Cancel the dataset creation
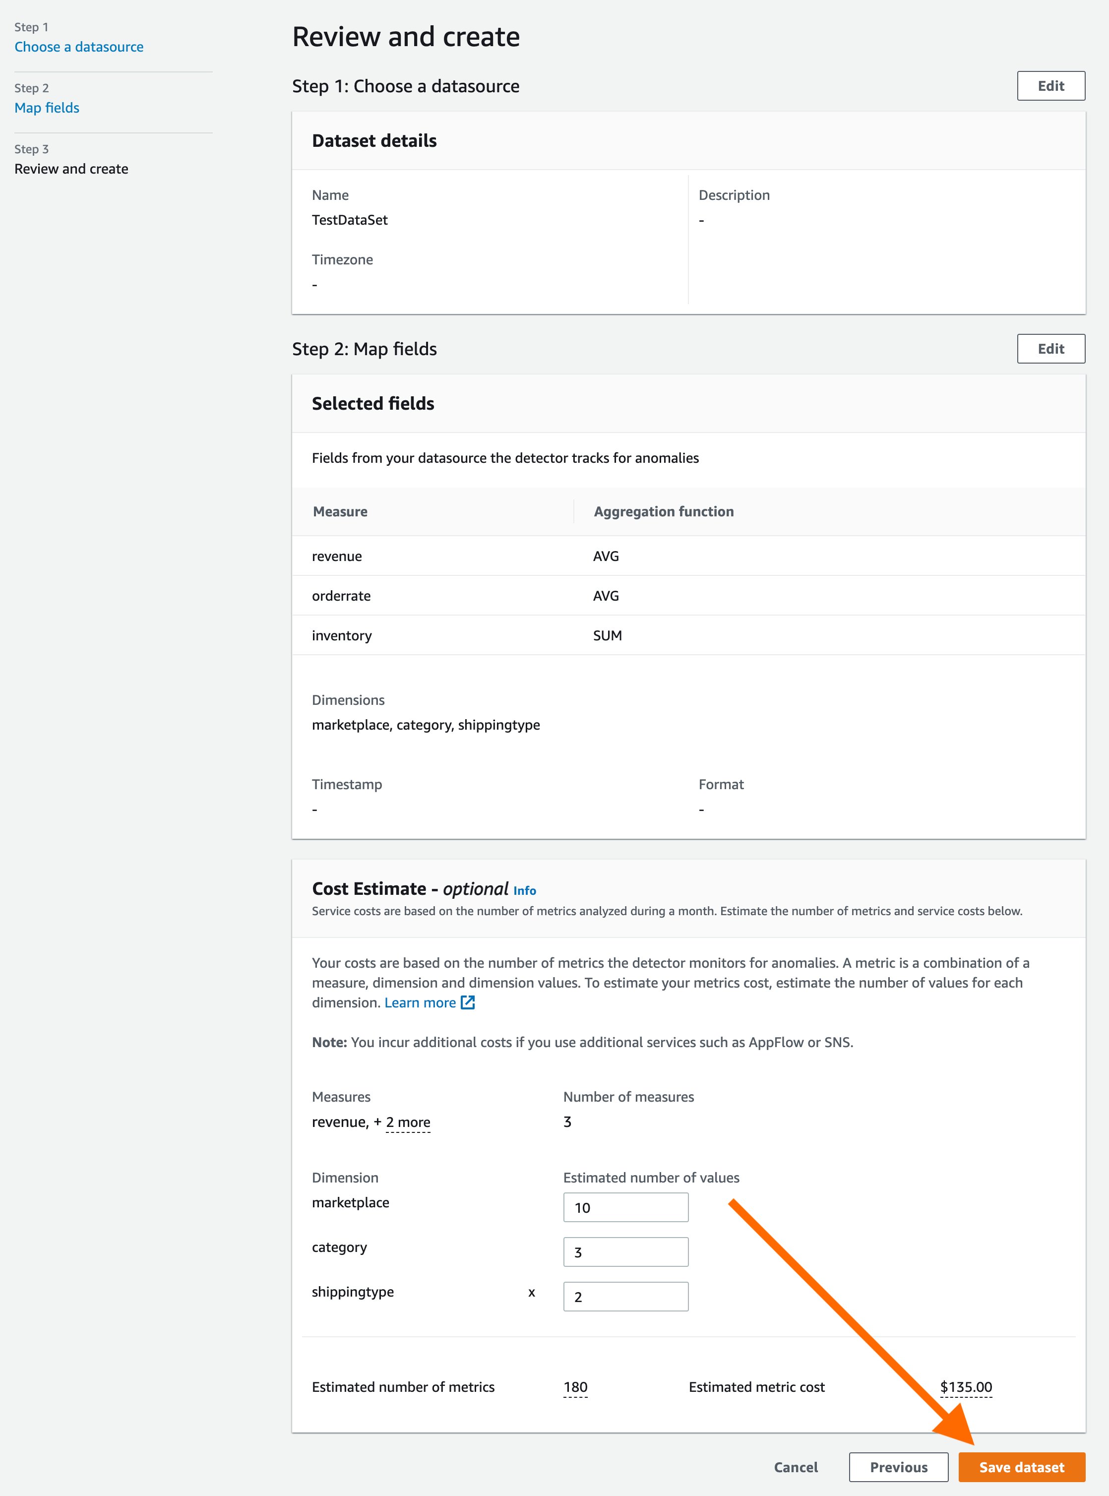The width and height of the screenshot is (1109, 1496). (x=796, y=1466)
